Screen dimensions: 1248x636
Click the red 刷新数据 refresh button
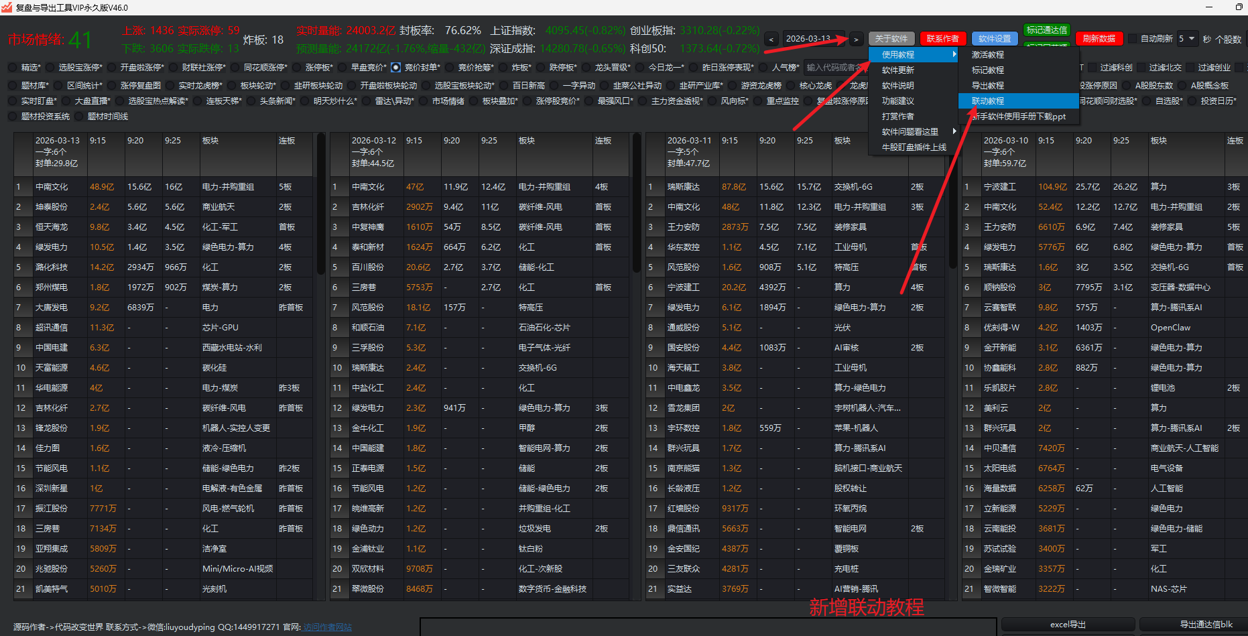(x=1099, y=39)
